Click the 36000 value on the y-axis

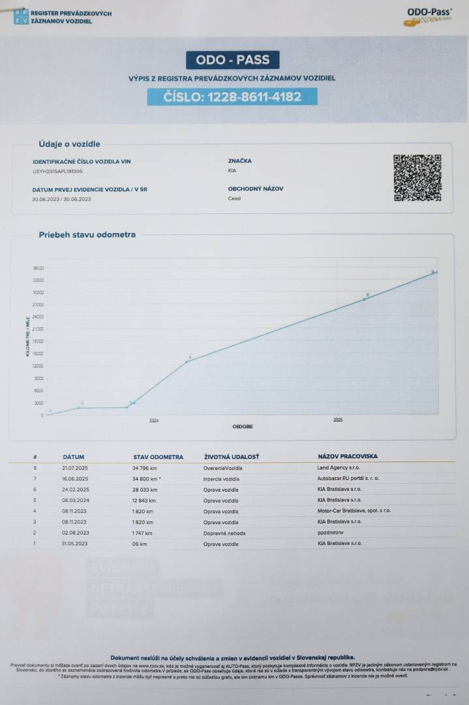tap(38, 268)
